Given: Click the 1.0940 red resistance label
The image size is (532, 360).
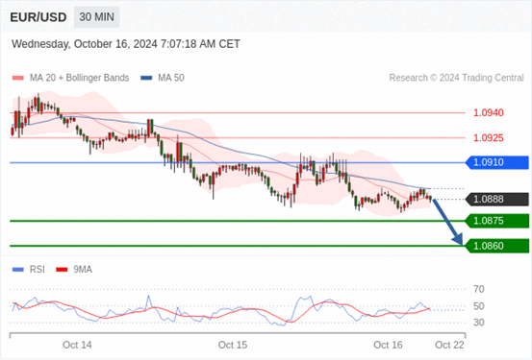Looking at the screenshot, I should [x=489, y=112].
